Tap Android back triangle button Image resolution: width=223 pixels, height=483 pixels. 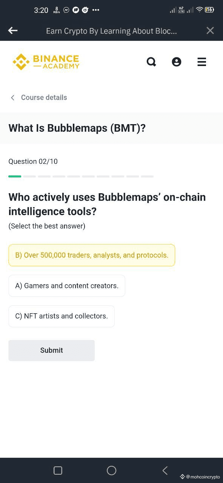(165, 470)
